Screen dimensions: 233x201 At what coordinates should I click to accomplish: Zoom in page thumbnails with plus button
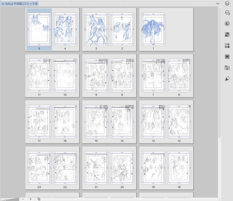pos(30,199)
